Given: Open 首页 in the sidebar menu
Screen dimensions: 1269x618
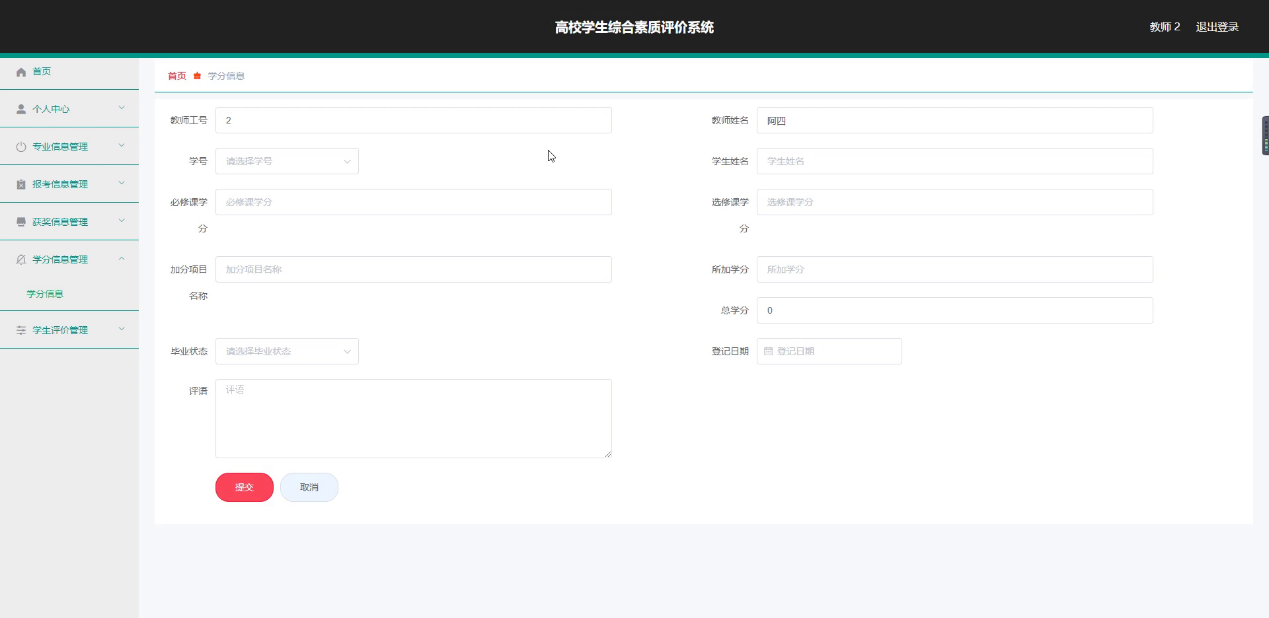Looking at the screenshot, I should point(69,71).
